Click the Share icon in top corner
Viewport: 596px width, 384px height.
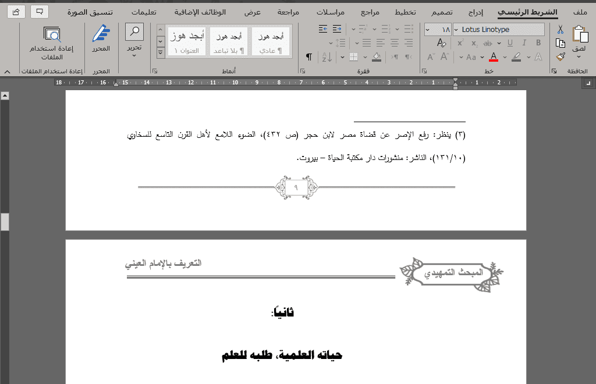(x=16, y=12)
